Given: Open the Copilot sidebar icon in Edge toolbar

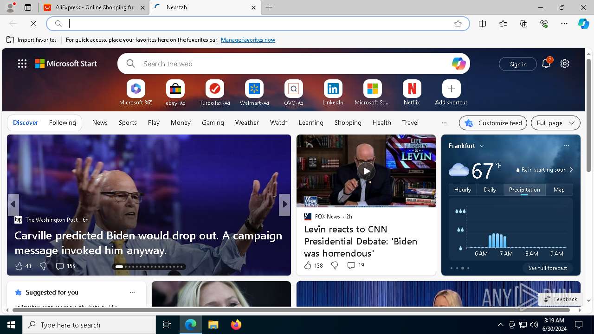Looking at the screenshot, I should point(583,24).
